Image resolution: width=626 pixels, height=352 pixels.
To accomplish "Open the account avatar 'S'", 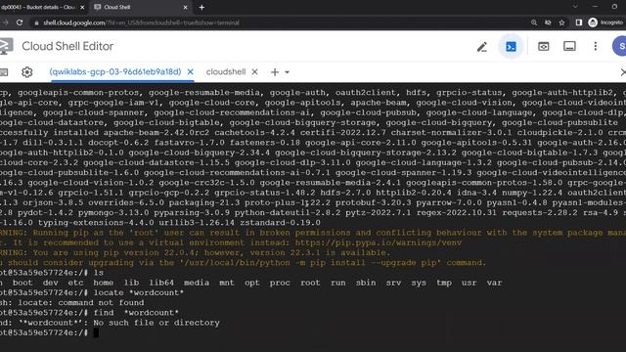I will coord(620,46).
